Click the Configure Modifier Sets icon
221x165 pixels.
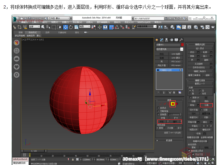pos(180,92)
